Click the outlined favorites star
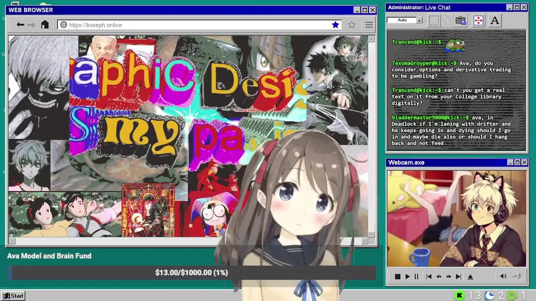Image resolution: width=536 pixels, height=301 pixels. (x=352, y=25)
